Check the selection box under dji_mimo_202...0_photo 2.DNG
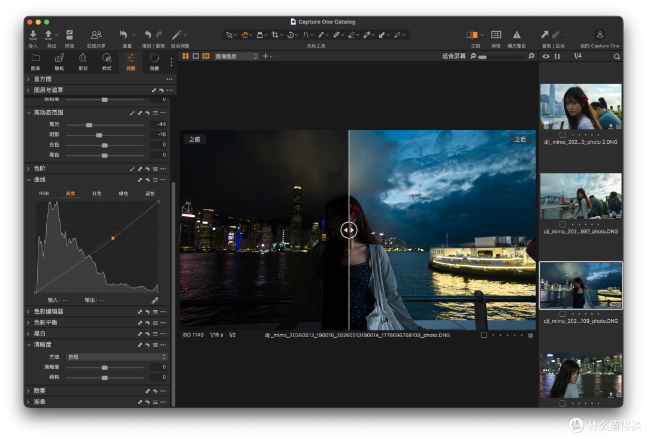Screen dimensions: 647x439 pos(563,135)
